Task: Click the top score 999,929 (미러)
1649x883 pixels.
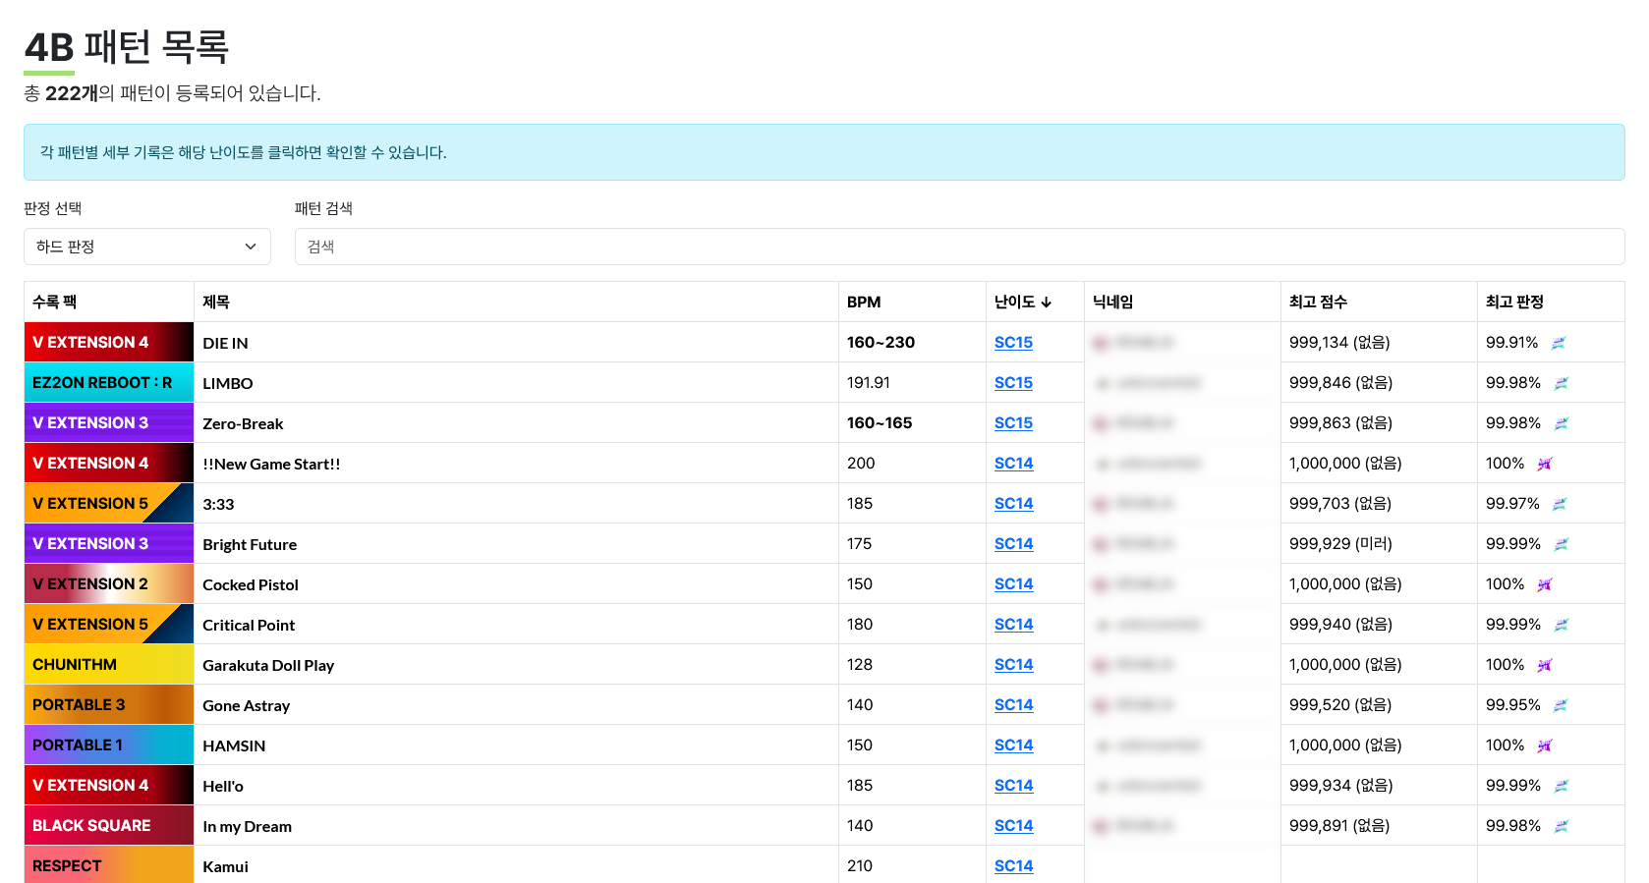Action: tap(1340, 543)
